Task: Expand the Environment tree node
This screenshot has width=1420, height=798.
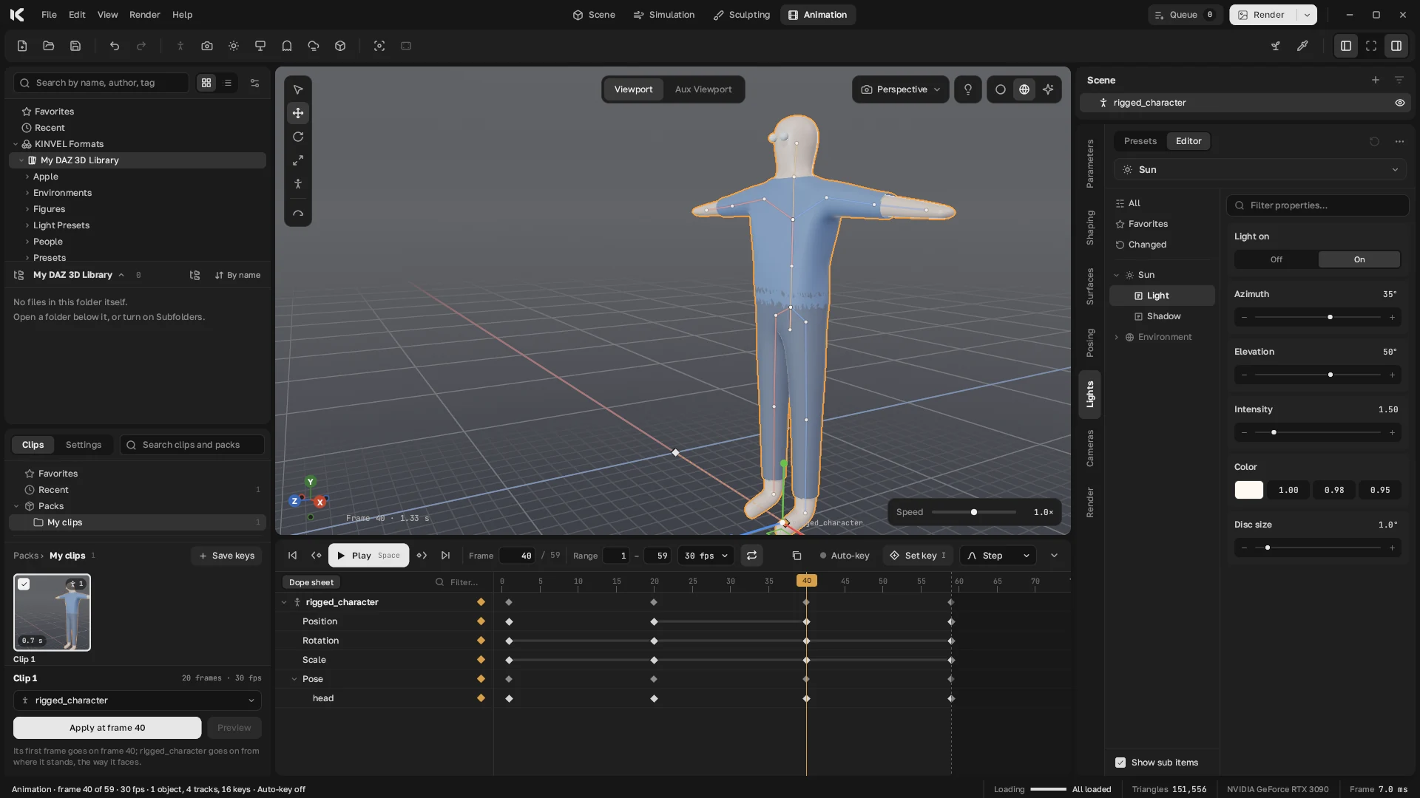Action: click(x=1117, y=338)
